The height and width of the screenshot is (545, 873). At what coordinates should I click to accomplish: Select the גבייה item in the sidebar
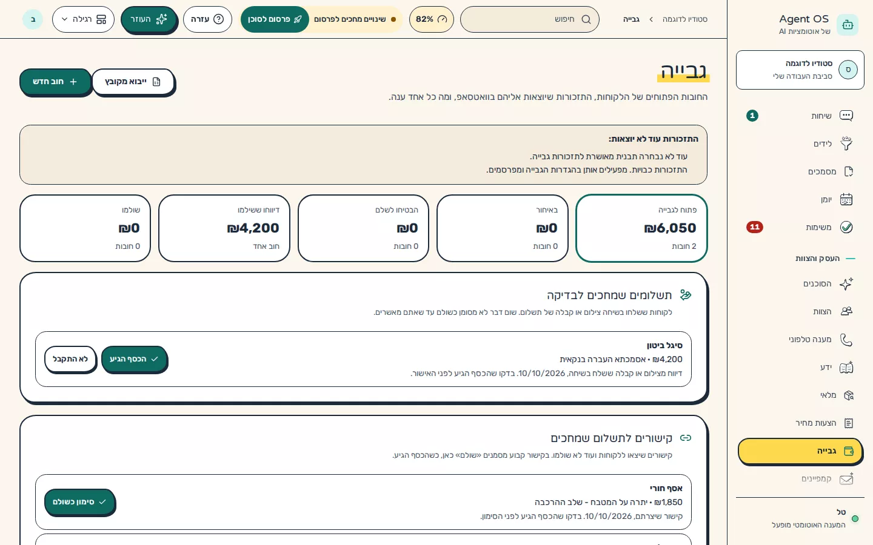800,451
